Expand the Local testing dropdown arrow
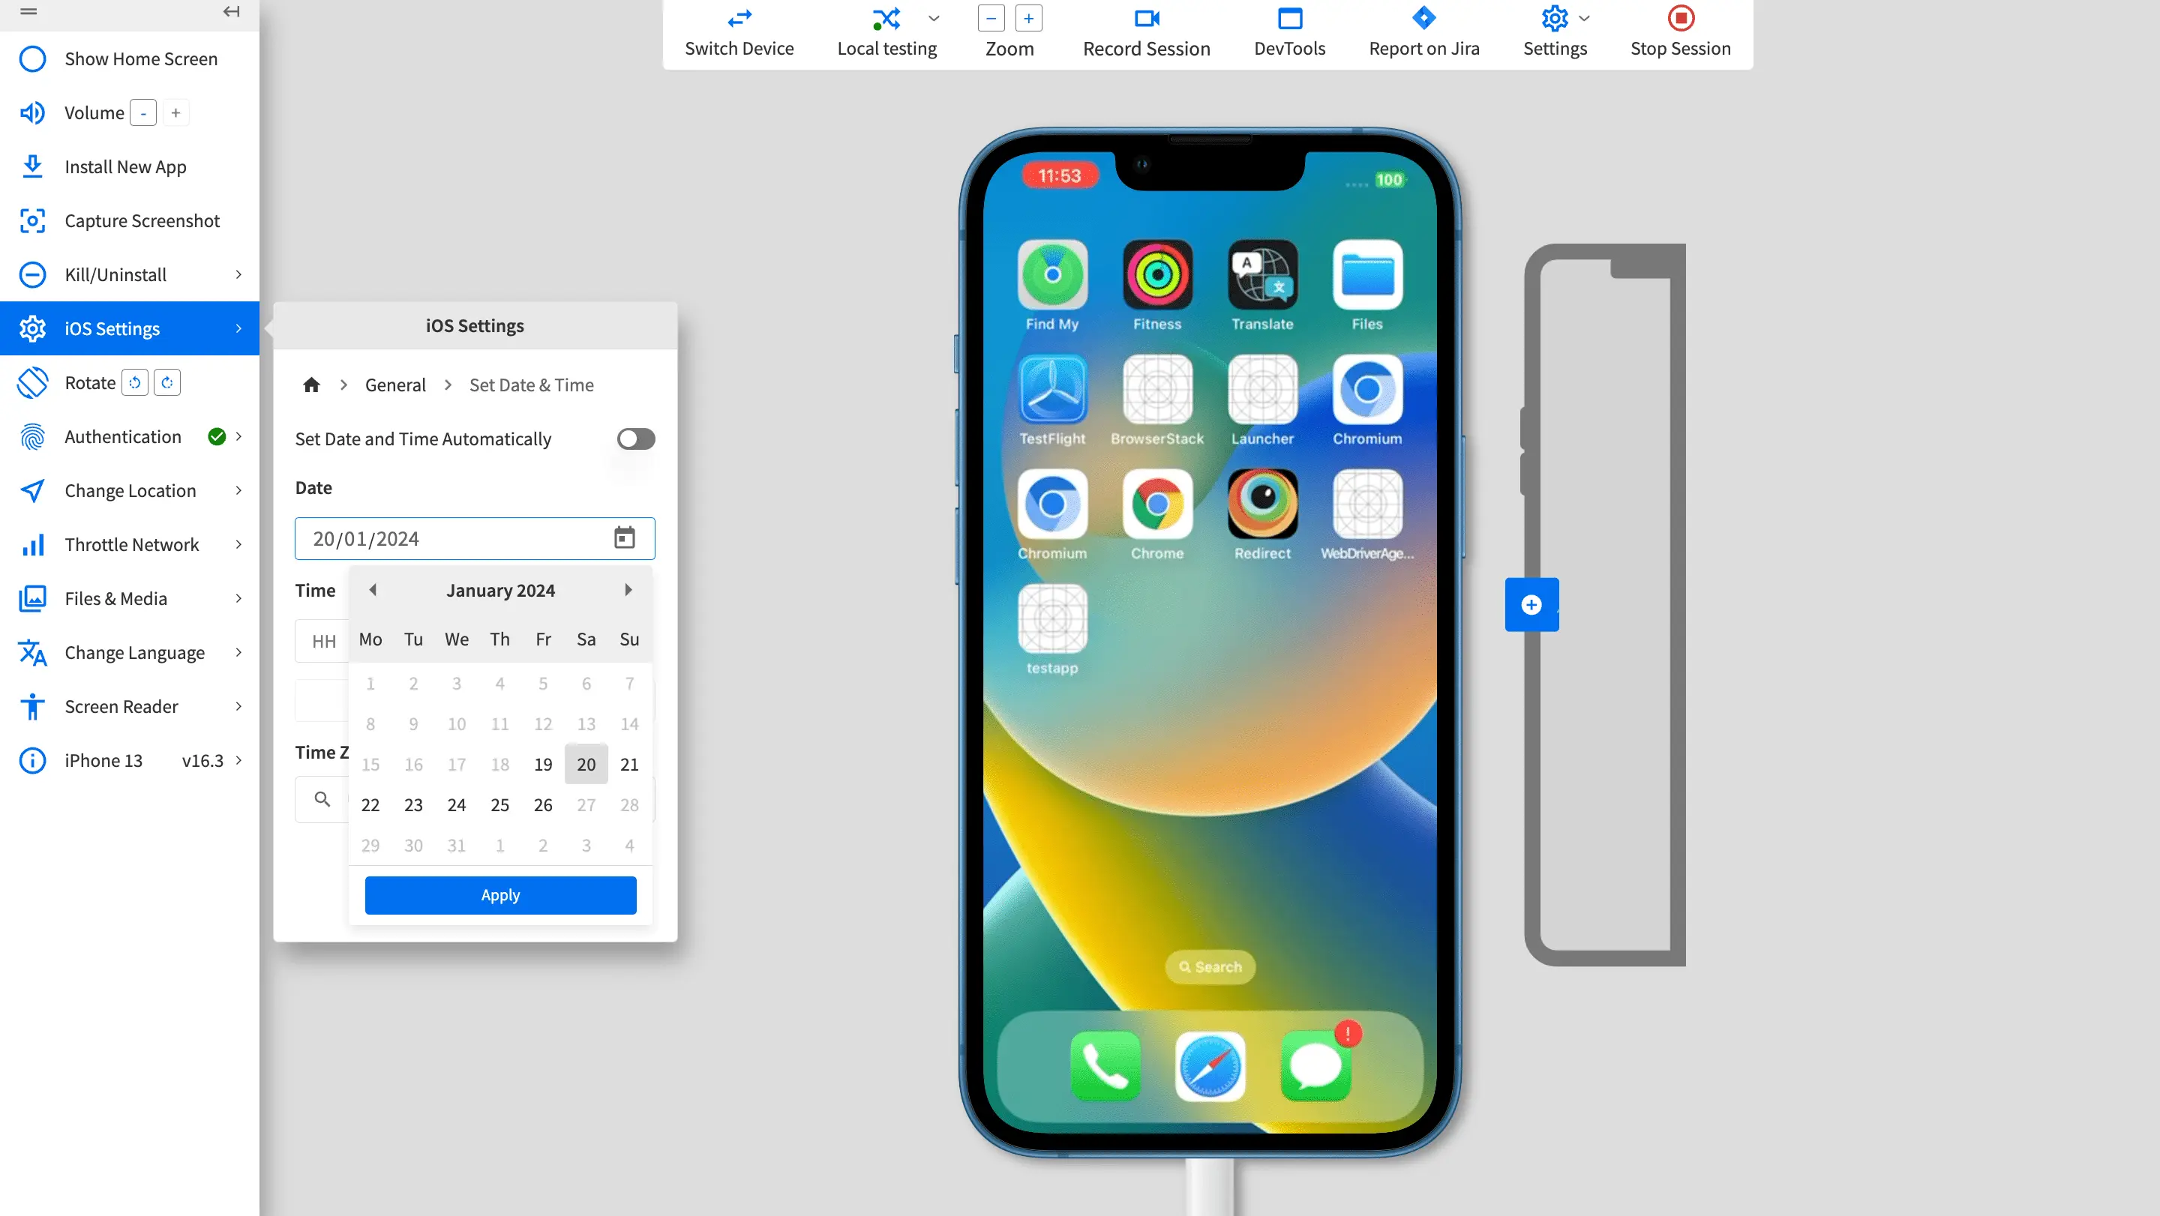Viewport: 2160px width, 1216px height. pyautogui.click(x=933, y=19)
